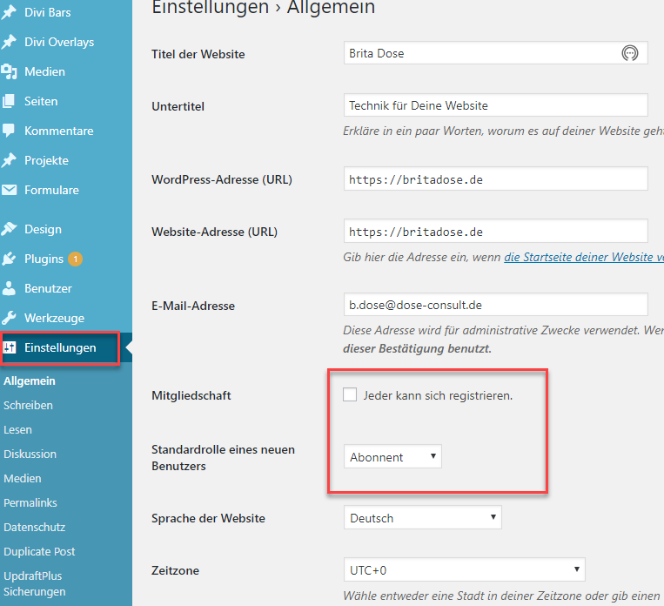Click the Werkzeuge wrench icon

[10, 318]
